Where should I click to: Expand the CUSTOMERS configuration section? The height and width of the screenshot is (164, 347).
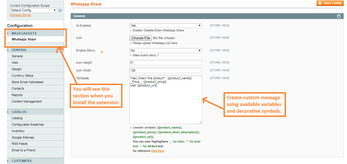[x=36, y=161]
